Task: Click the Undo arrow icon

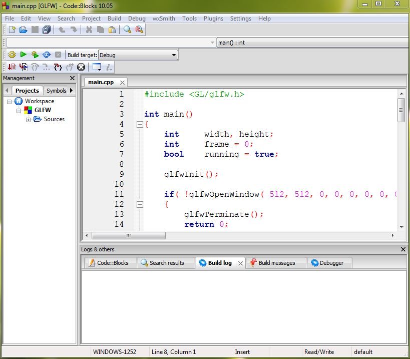Action: (x=62, y=30)
